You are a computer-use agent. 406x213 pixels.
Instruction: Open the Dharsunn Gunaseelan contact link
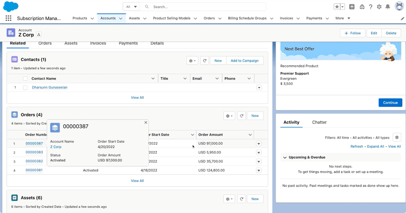point(50,87)
